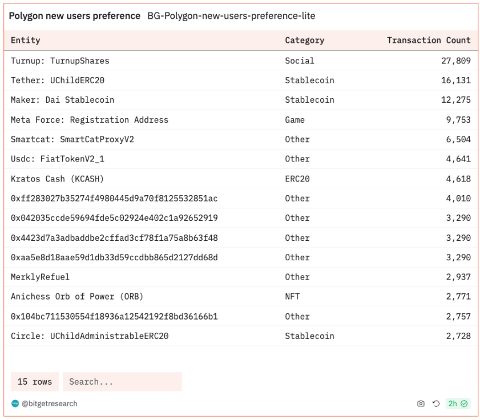Select the Anichess Orb of Power entity
Screen dimensions: 480x420
coord(77,297)
